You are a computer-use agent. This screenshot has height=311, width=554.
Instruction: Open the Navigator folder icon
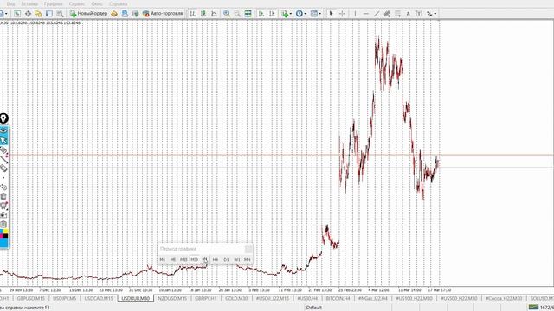[38, 14]
